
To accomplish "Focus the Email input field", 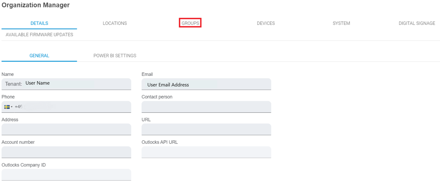I will (206, 84).
